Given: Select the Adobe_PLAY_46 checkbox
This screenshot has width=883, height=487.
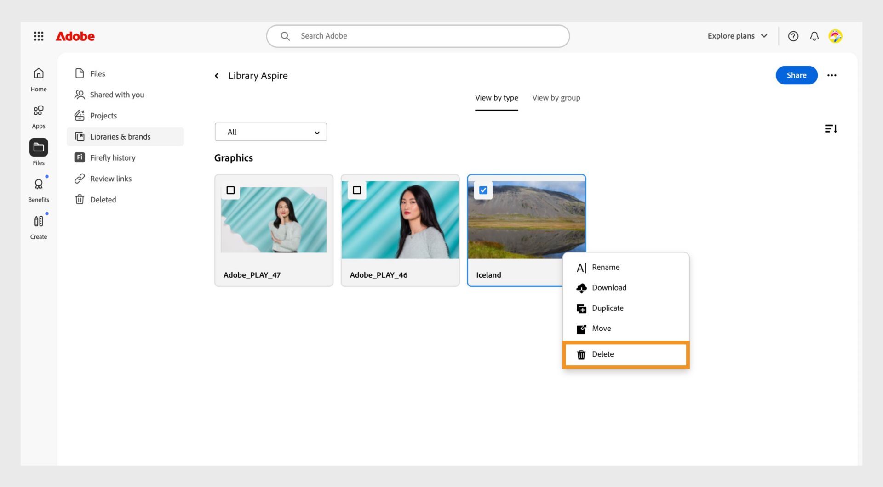Looking at the screenshot, I should tap(357, 190).
